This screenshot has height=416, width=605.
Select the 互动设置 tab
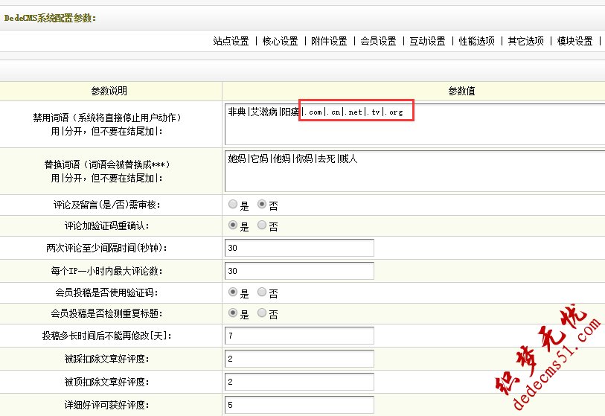pos(427,41)
